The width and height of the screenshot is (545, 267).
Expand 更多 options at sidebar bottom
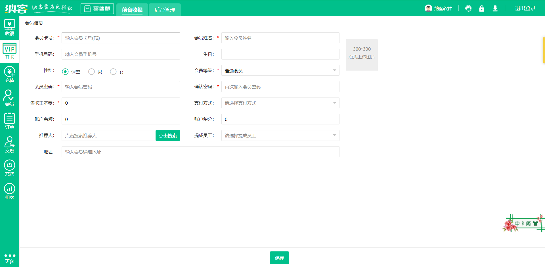coord(9,258)
